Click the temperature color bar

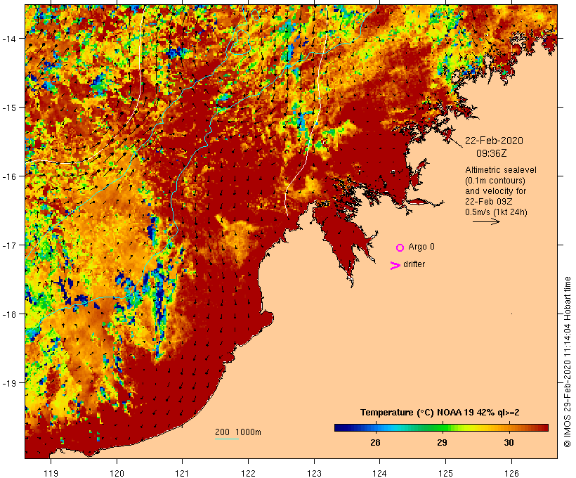coord(441,427)
